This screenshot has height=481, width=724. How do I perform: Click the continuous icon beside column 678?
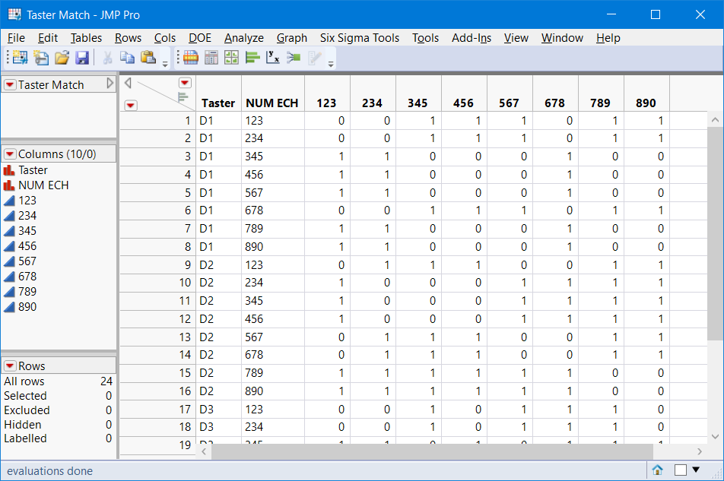click(9, 277)
